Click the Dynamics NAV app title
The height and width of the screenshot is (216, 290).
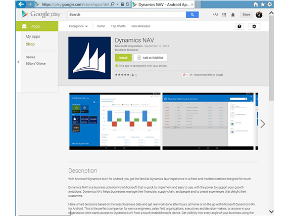click(x=134, y=40)
